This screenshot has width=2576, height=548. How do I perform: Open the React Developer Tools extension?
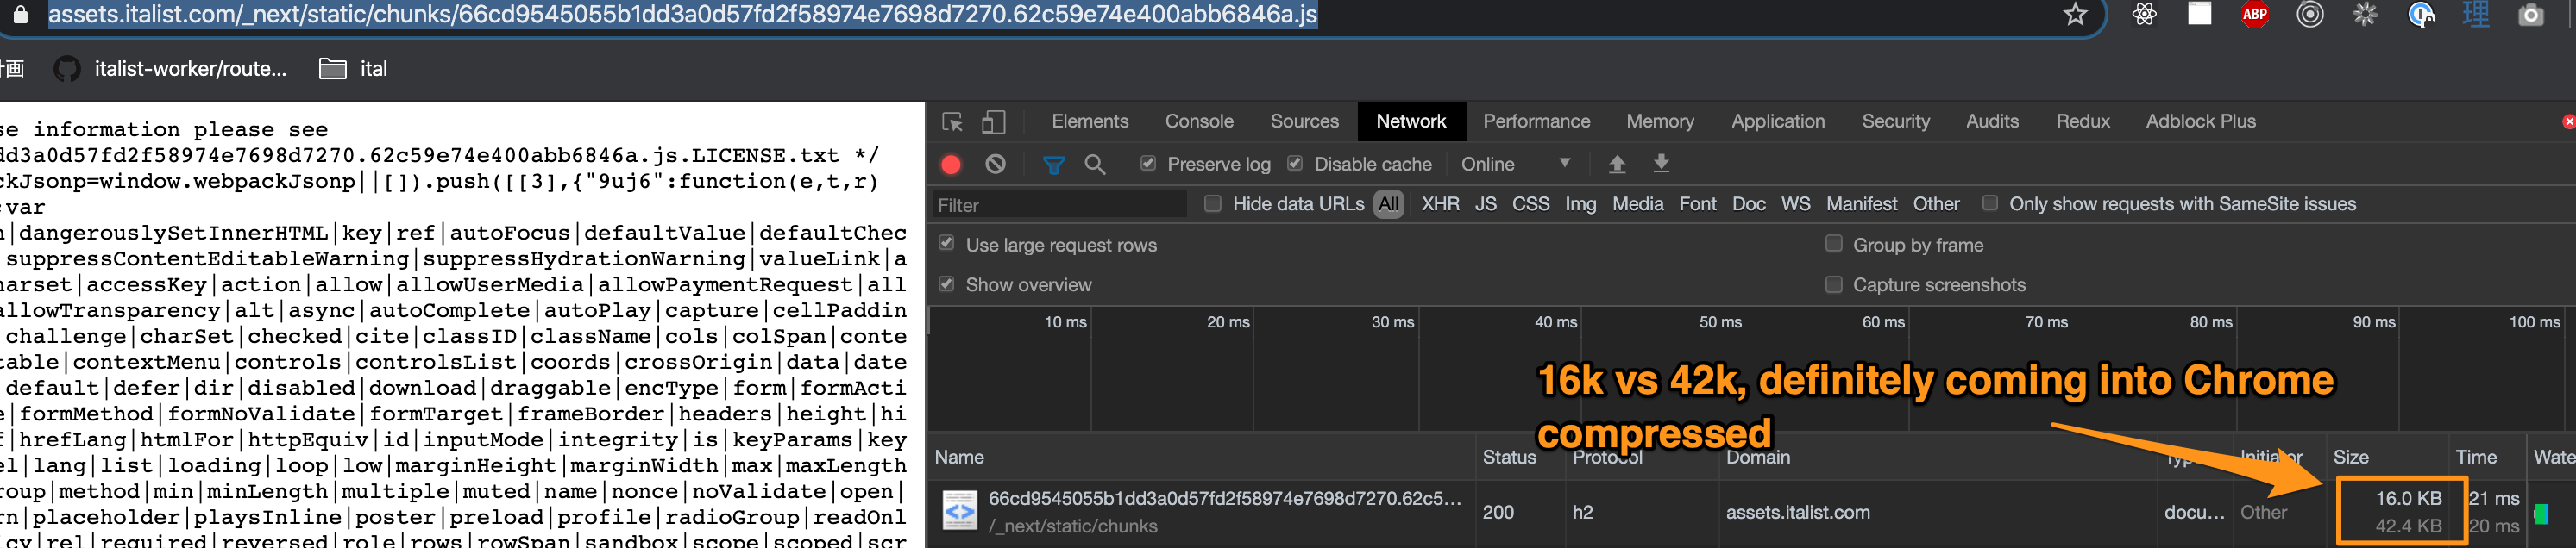(2143, 14)
